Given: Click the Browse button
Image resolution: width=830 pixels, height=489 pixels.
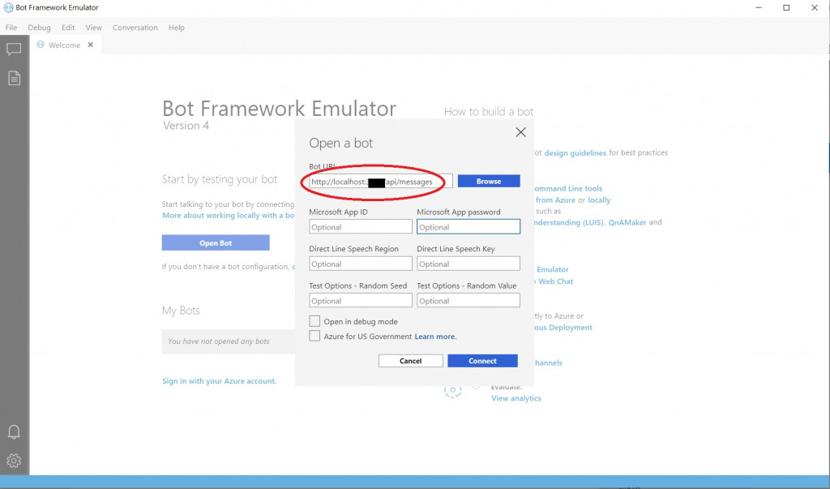Looking at the screenshot, I should (x=489, y=181).
